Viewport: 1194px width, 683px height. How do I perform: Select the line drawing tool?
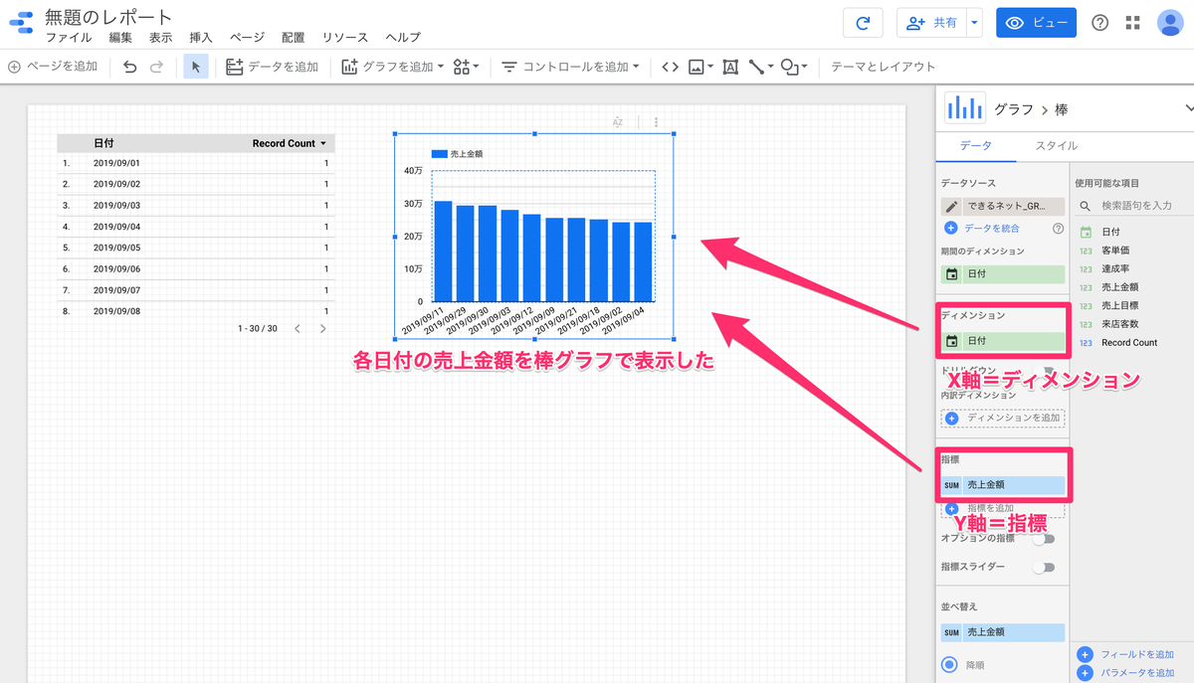coord(760,67)
